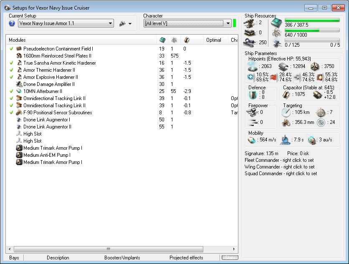Image resolution: width=349 pixels, height=264 pixels.
Task: Click the thermal resistance flame icon
Action: (x=273, y=77)
